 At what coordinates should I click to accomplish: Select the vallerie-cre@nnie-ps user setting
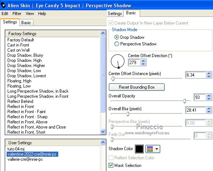[25, 159]
